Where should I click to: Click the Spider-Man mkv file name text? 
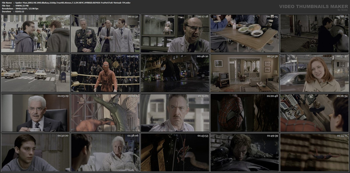pos(73,2)
